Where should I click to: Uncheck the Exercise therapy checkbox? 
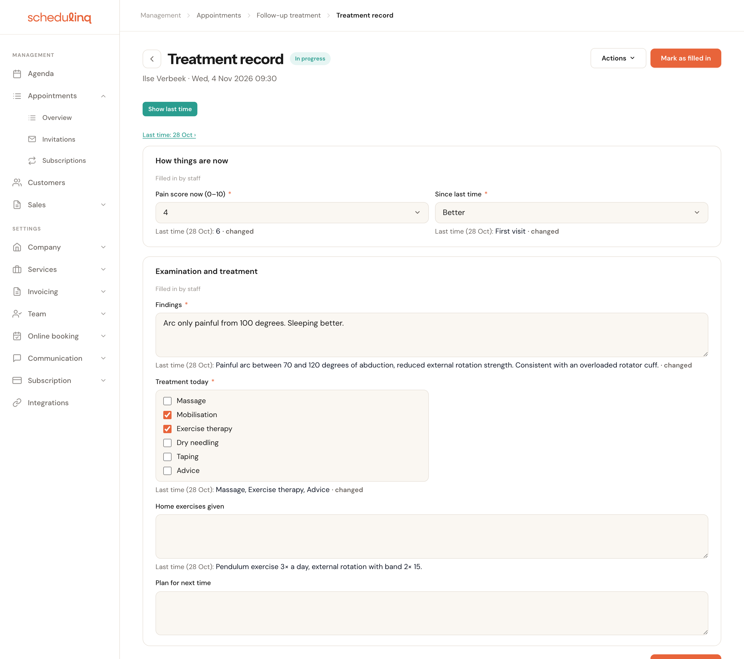[x=167, y=429]
